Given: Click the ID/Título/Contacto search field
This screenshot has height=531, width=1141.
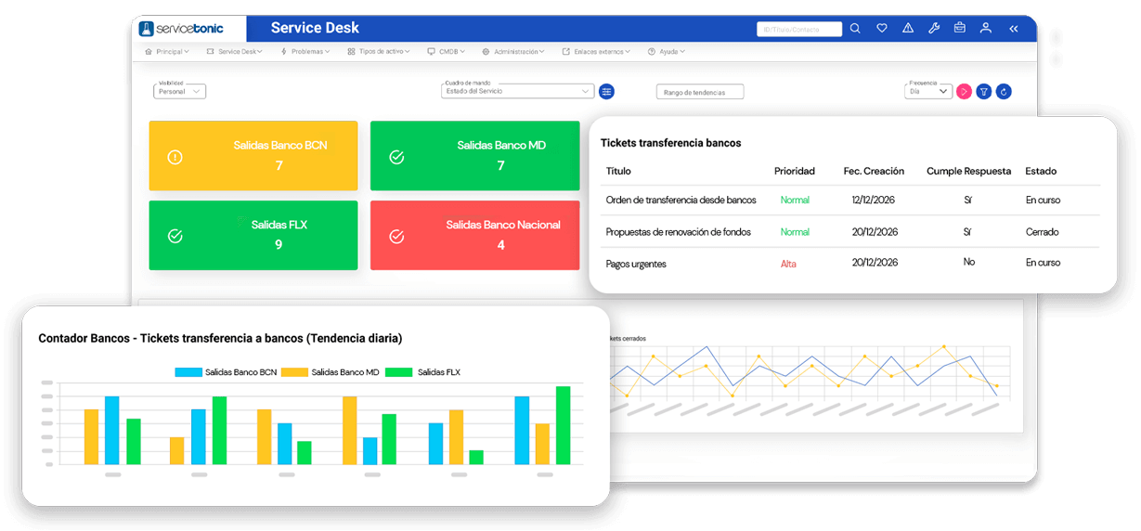Looking at the screenshot, I should coord(799,29).
